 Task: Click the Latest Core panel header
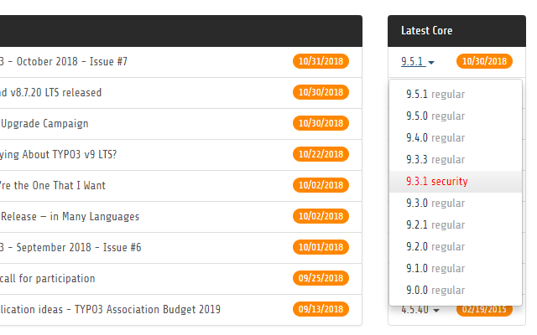click(456, 31)
